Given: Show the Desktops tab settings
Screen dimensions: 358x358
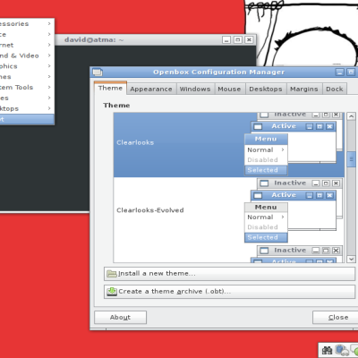Looking at the screenshot, I should pos(266,89).
